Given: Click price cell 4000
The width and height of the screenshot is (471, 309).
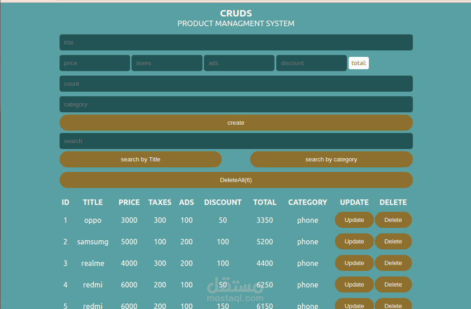Looking at the screenshot, I should click(x=129, y=263).
